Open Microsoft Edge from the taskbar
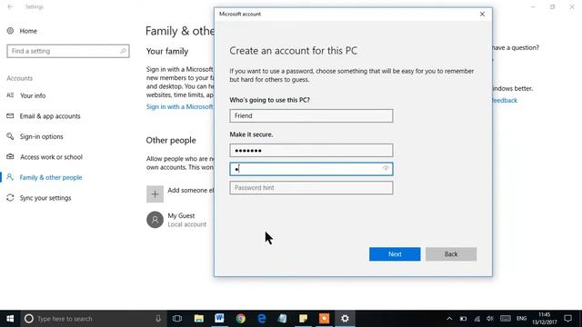The image size is (582, 327). (261, 319)
